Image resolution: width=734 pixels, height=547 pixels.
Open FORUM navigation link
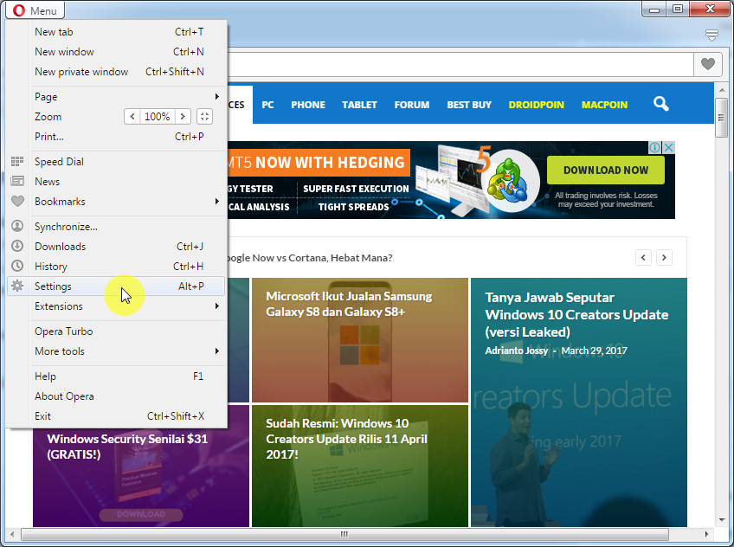(x=412, y=105)
